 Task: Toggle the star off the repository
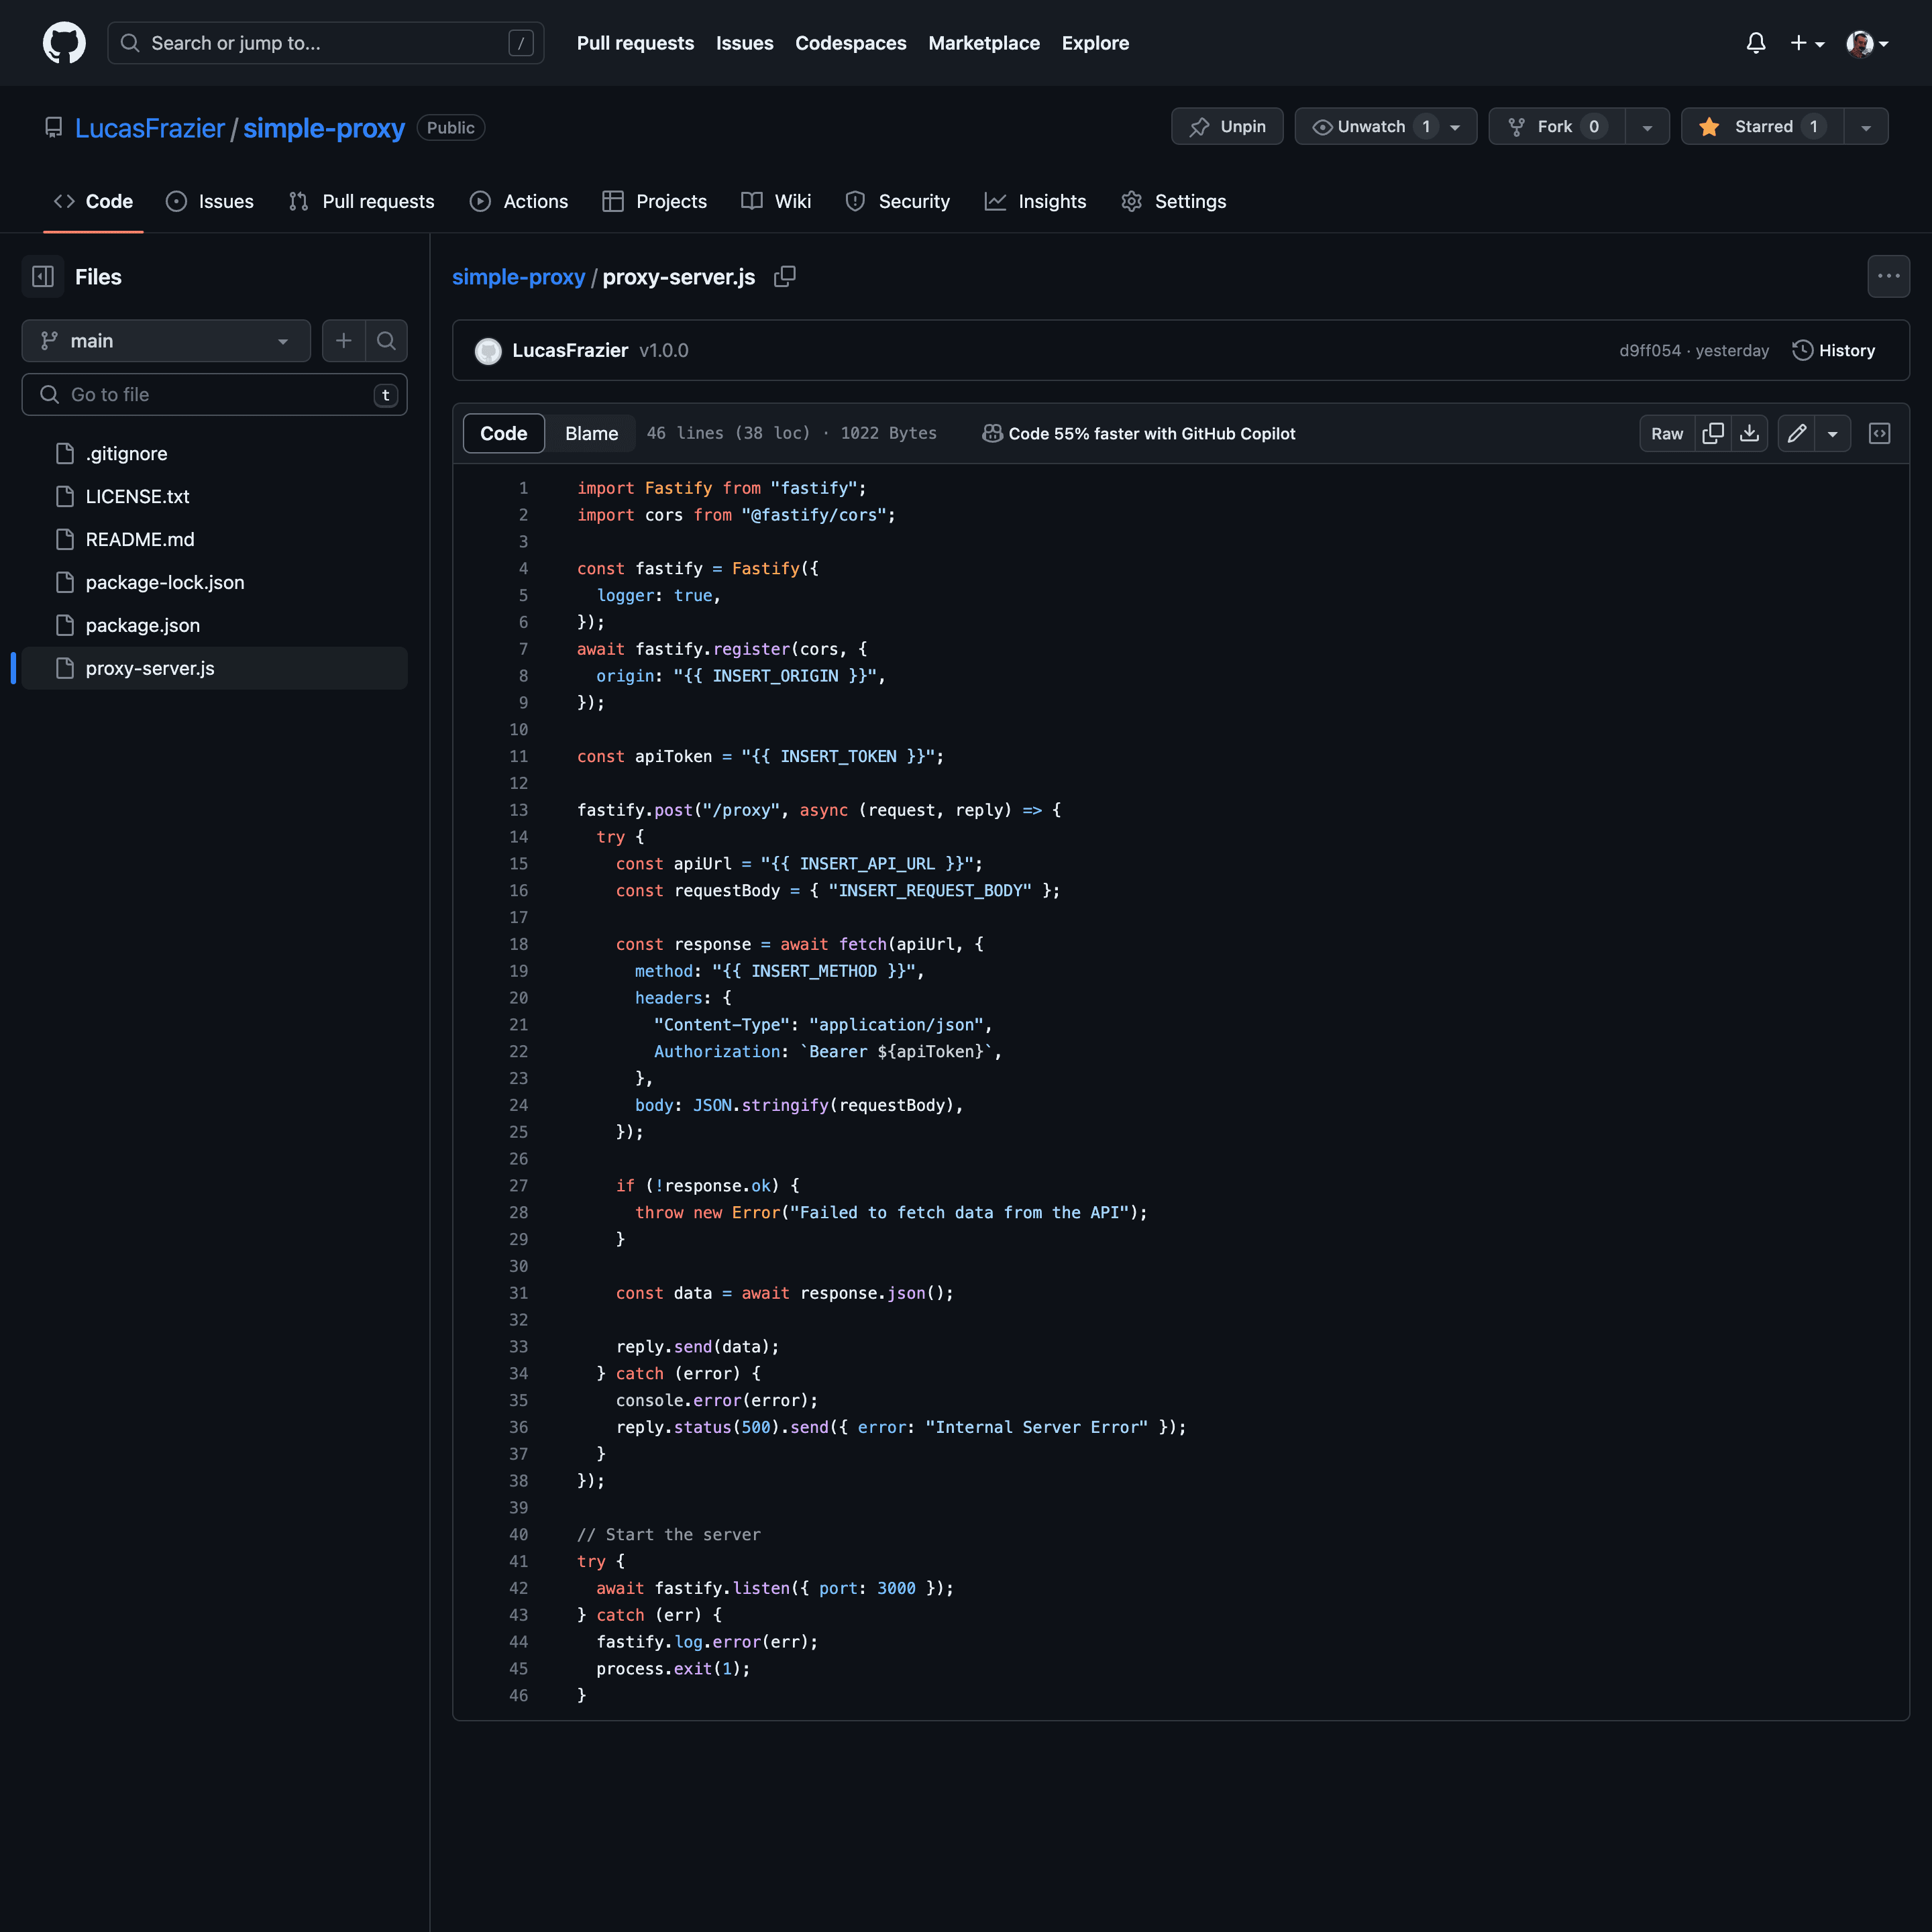(x=1761, y=126)
